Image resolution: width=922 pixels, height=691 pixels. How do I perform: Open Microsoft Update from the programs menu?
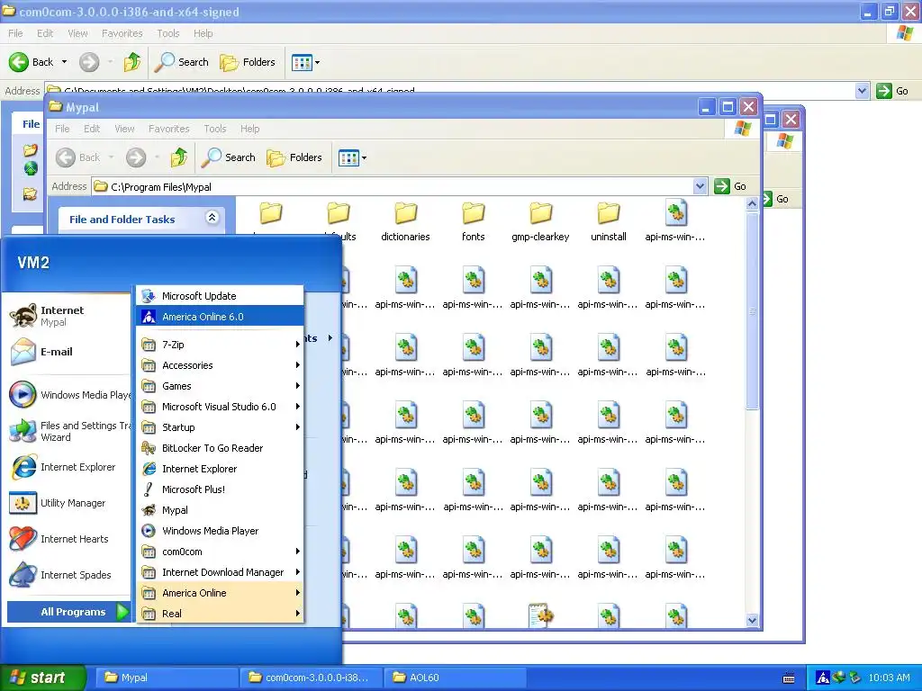click(x=220, y=295)
